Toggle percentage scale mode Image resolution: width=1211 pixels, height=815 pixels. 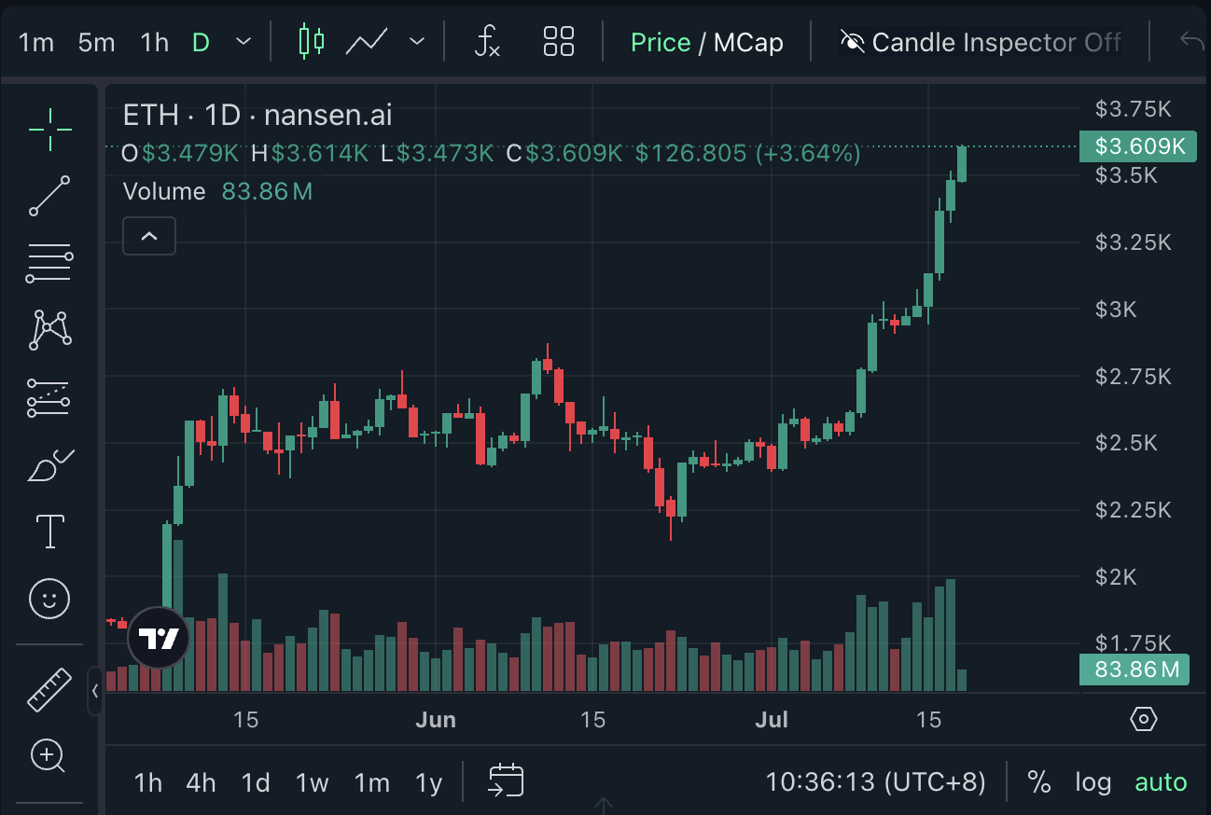click(1039, 782)
